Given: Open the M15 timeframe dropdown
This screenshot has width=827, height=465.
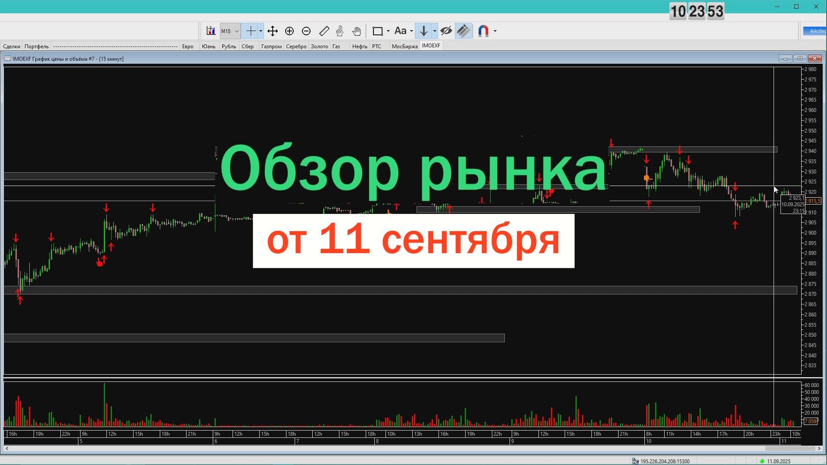Looking at the screenshot, I should pos(236,31).
